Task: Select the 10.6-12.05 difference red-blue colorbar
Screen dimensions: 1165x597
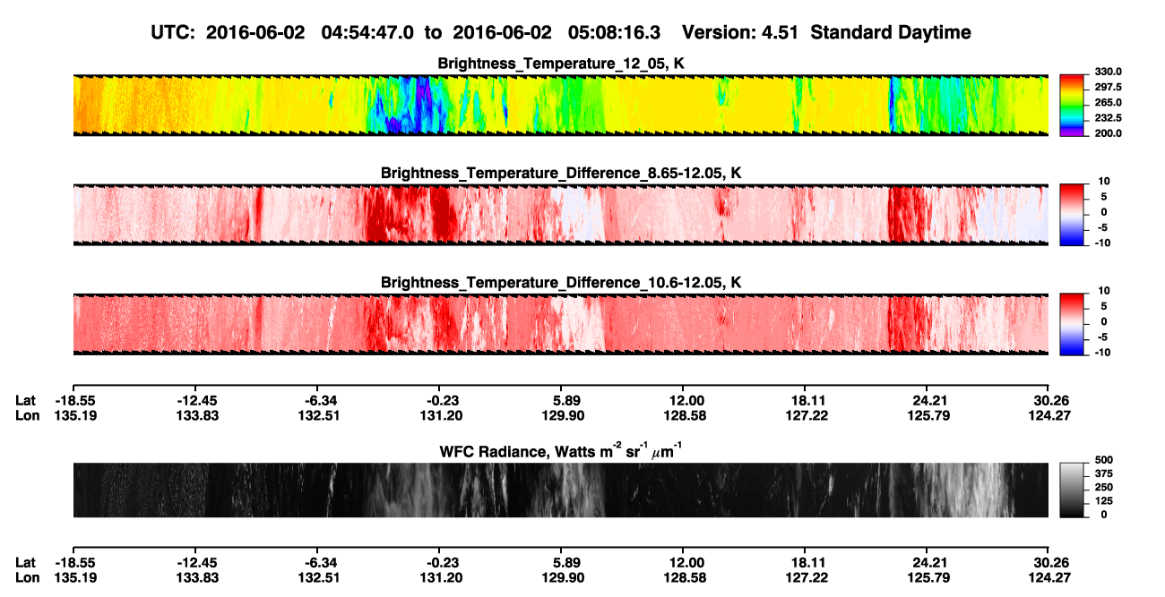Action: [x=1071, y=325]
